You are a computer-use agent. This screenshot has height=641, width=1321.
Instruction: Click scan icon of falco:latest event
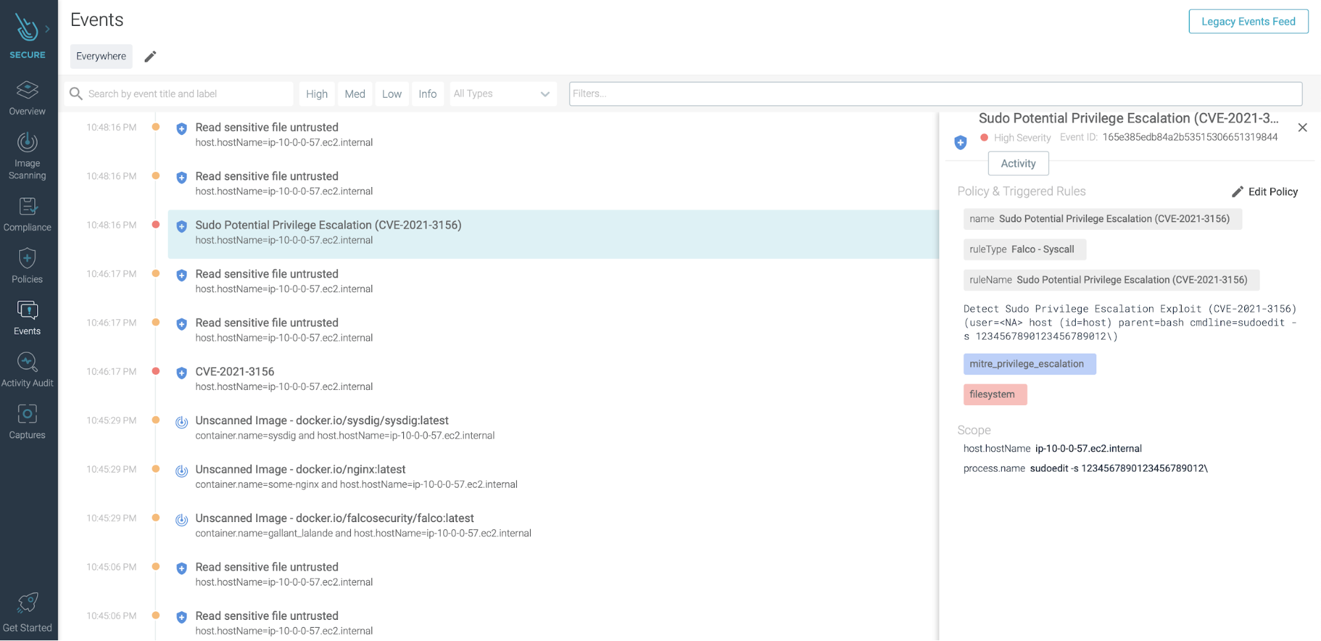click(x=182, y=519)
